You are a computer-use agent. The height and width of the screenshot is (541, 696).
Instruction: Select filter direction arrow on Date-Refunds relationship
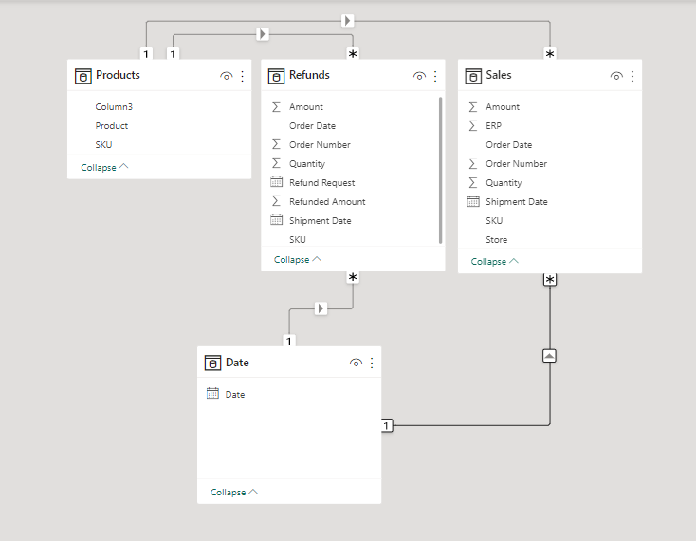(321, 308)
